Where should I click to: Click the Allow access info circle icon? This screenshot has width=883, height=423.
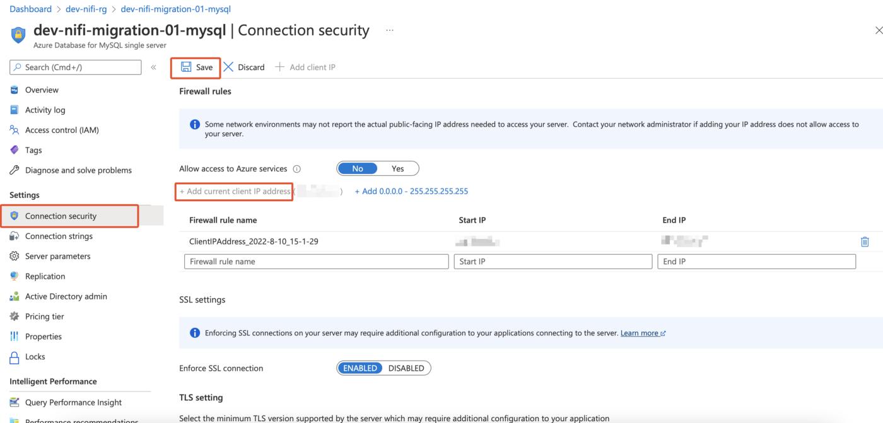tap(297, 169)
